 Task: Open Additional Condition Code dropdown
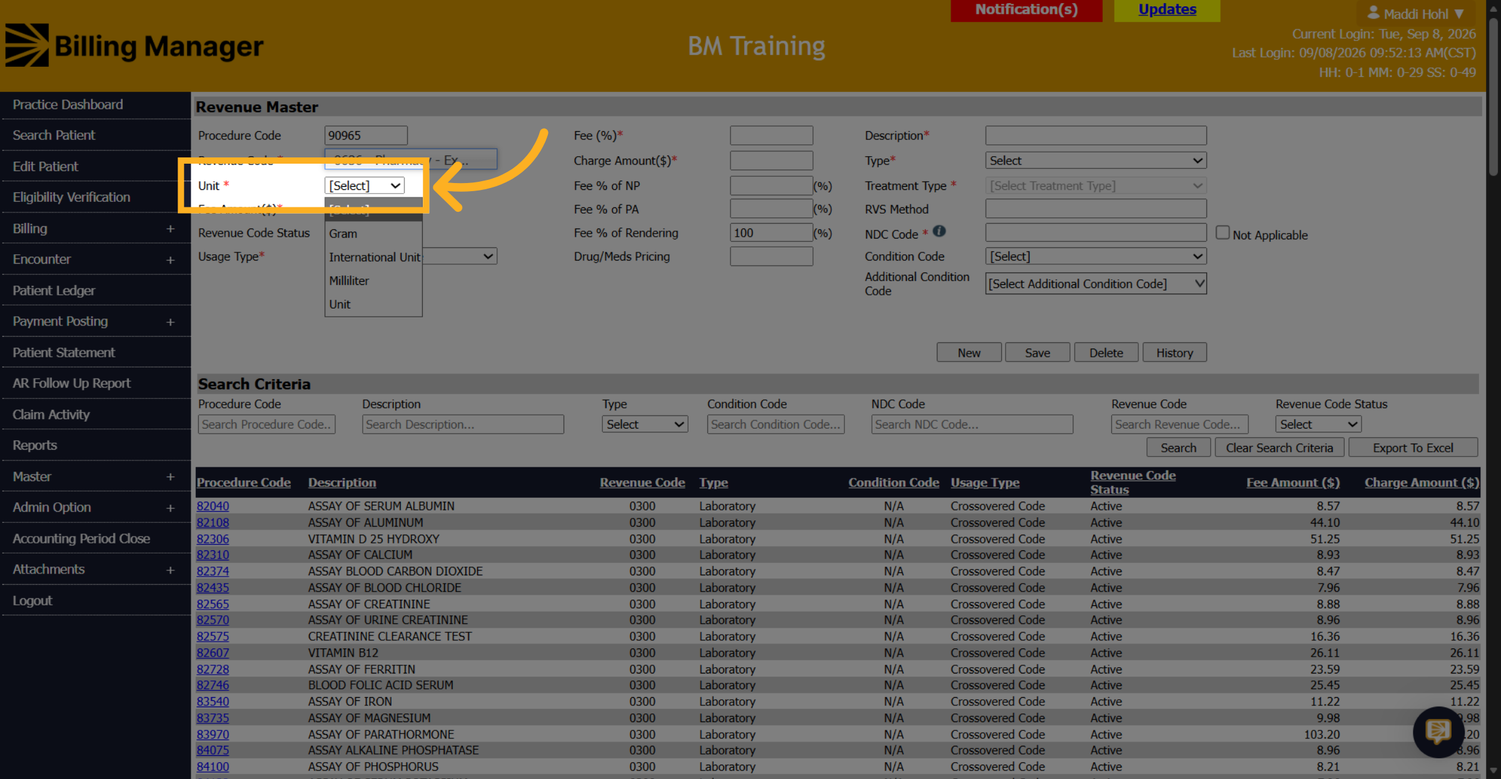(1096, 284)
